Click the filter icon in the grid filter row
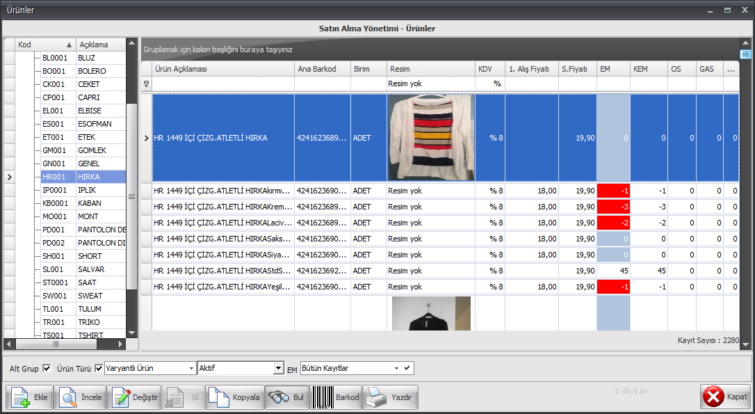Viewport: 755px width, 414px height. 146,83
